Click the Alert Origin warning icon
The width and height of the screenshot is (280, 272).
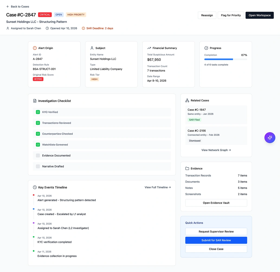[x=35, y=48]
